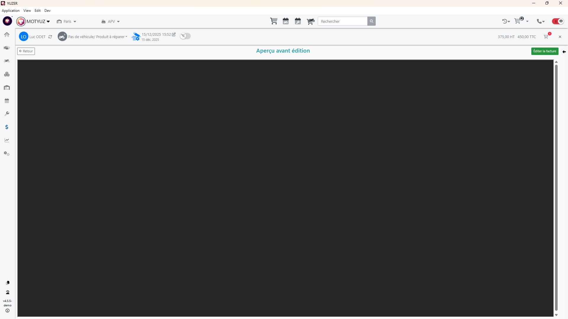568x319 pixels.
Task: Click the Éditer la facture button
Action: pos(545,51)
